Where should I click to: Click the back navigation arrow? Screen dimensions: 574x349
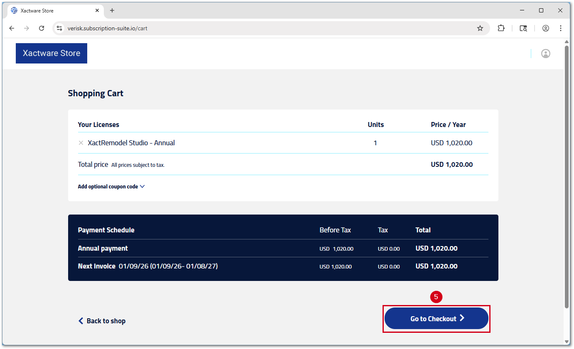[11, 28]
